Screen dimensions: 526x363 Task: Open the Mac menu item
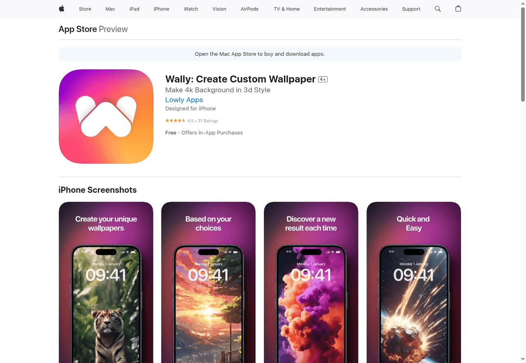pyautogui.click(x=110, y=9)
